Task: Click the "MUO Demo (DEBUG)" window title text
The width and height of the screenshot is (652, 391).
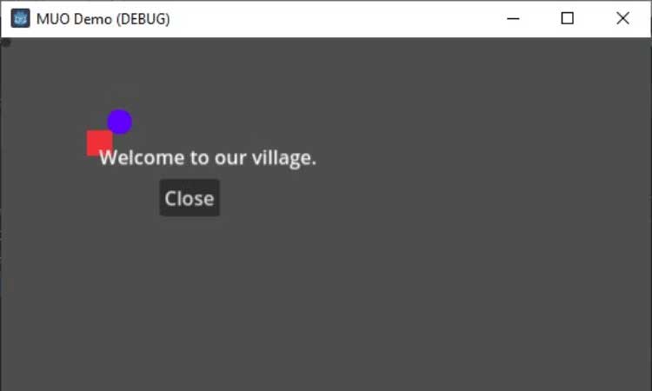Action: 103,19
